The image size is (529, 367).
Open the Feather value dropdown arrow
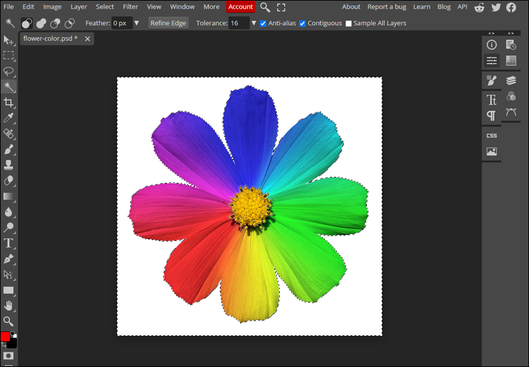pos(137,23)
